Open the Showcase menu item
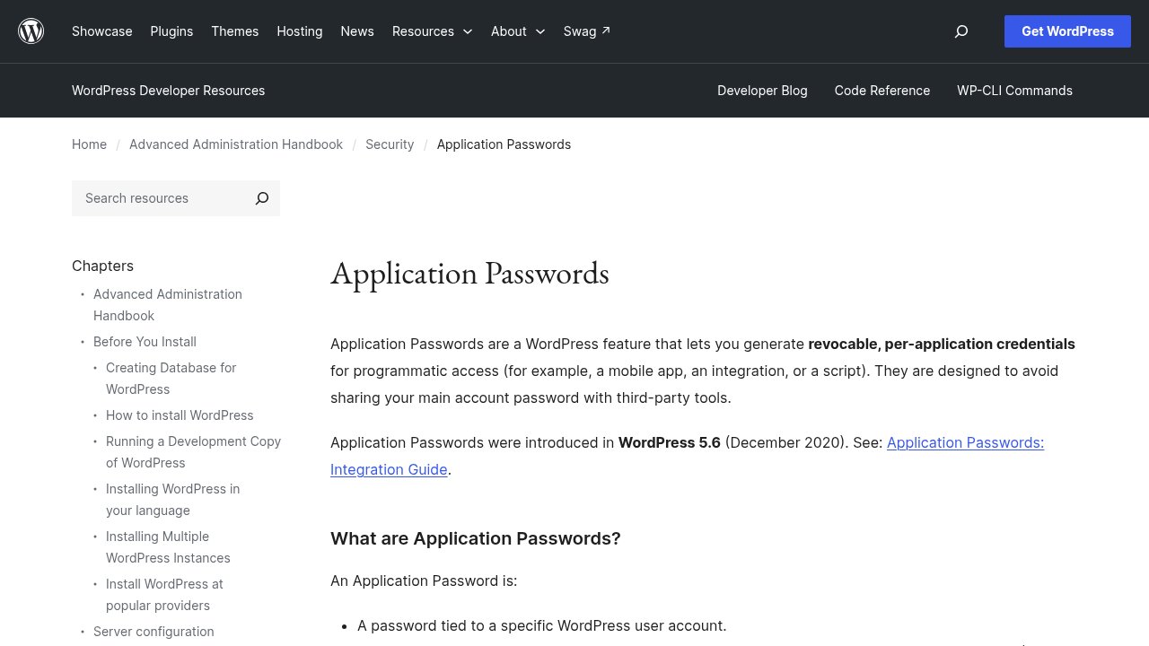 pyautogui.click(x=102, y=31)
